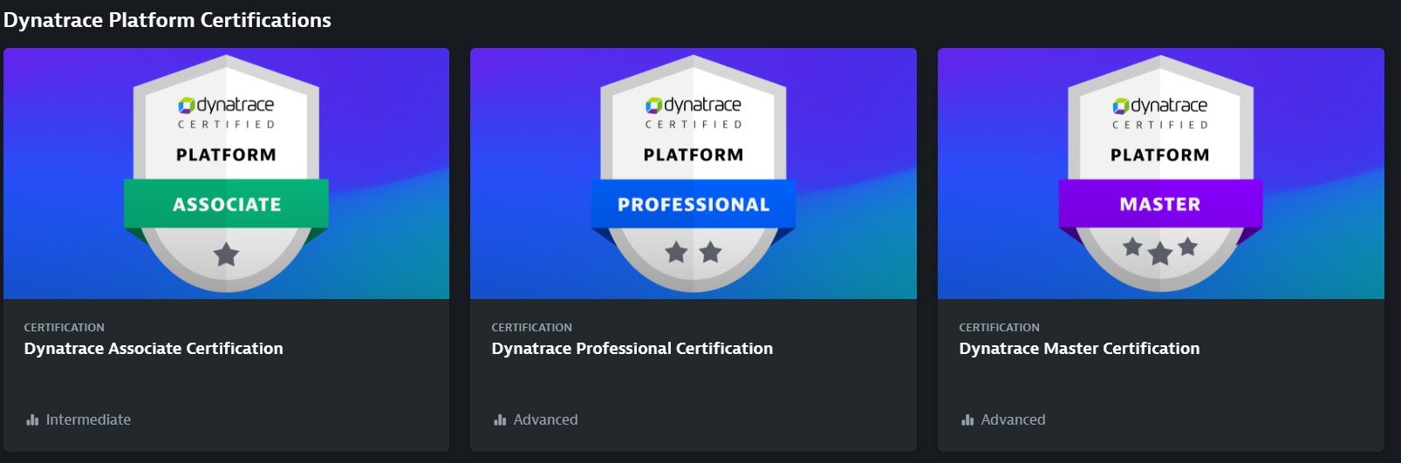The width and height of the screenshot is (1401, 463).
Task: Select the purple MASTER ribbon banner
Action: point(1160,204)
